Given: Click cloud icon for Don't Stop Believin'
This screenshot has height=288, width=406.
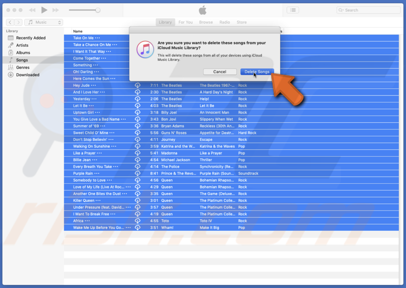Looking at the screenshot, I should coord(138,140).
